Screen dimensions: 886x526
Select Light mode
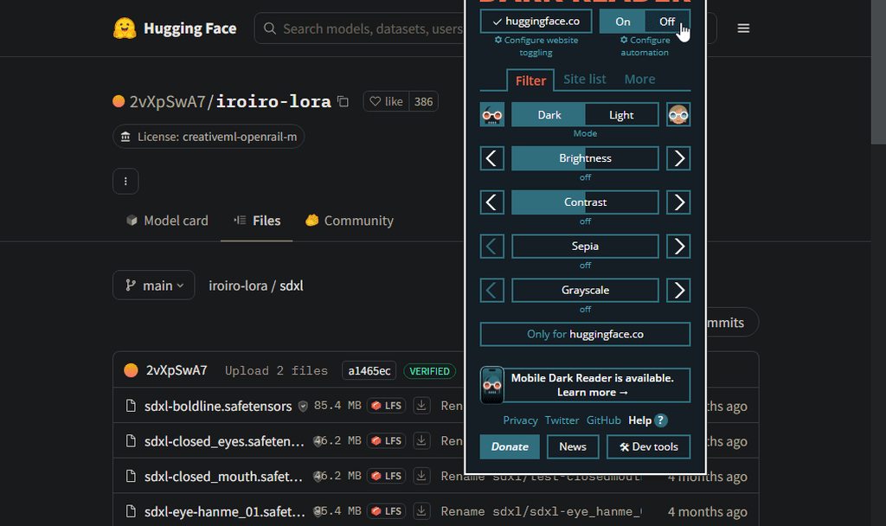(621, 115)
